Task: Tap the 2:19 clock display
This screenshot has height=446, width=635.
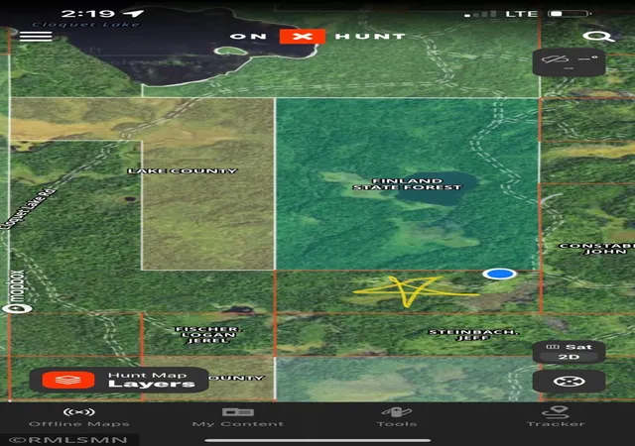Action: click(88, 13)
